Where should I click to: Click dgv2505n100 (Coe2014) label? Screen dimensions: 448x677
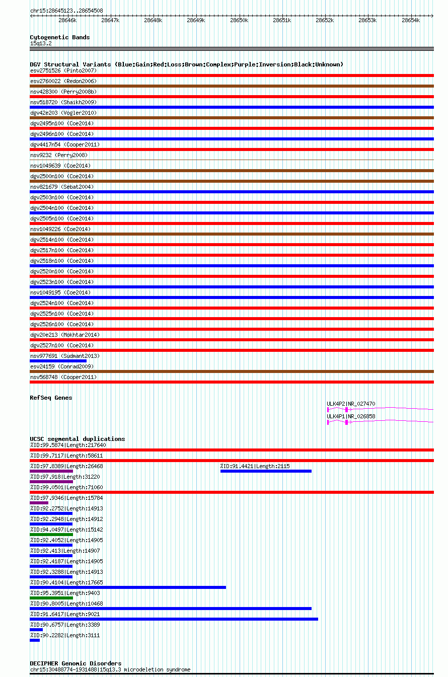tap(62, 218)
